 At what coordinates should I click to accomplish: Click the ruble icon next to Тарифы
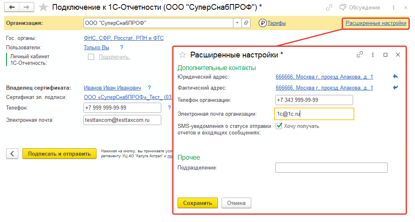(x=262, y=23)
